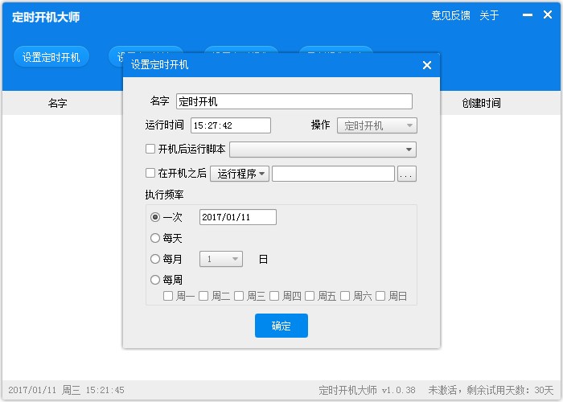Screen dimensions: 563x402
Task: Click the 名字 column header
Action: coord(57,103)
